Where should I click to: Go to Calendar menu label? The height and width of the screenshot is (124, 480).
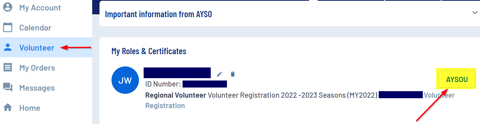pyautogui.click(x=35, y=28)
